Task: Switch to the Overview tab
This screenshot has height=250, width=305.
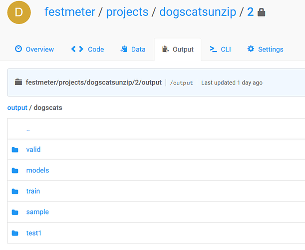Action: [x=34, y=49]
